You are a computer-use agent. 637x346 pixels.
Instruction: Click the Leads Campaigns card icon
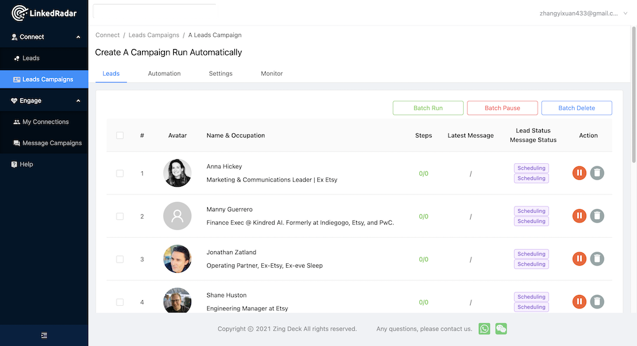pos(17,79)
